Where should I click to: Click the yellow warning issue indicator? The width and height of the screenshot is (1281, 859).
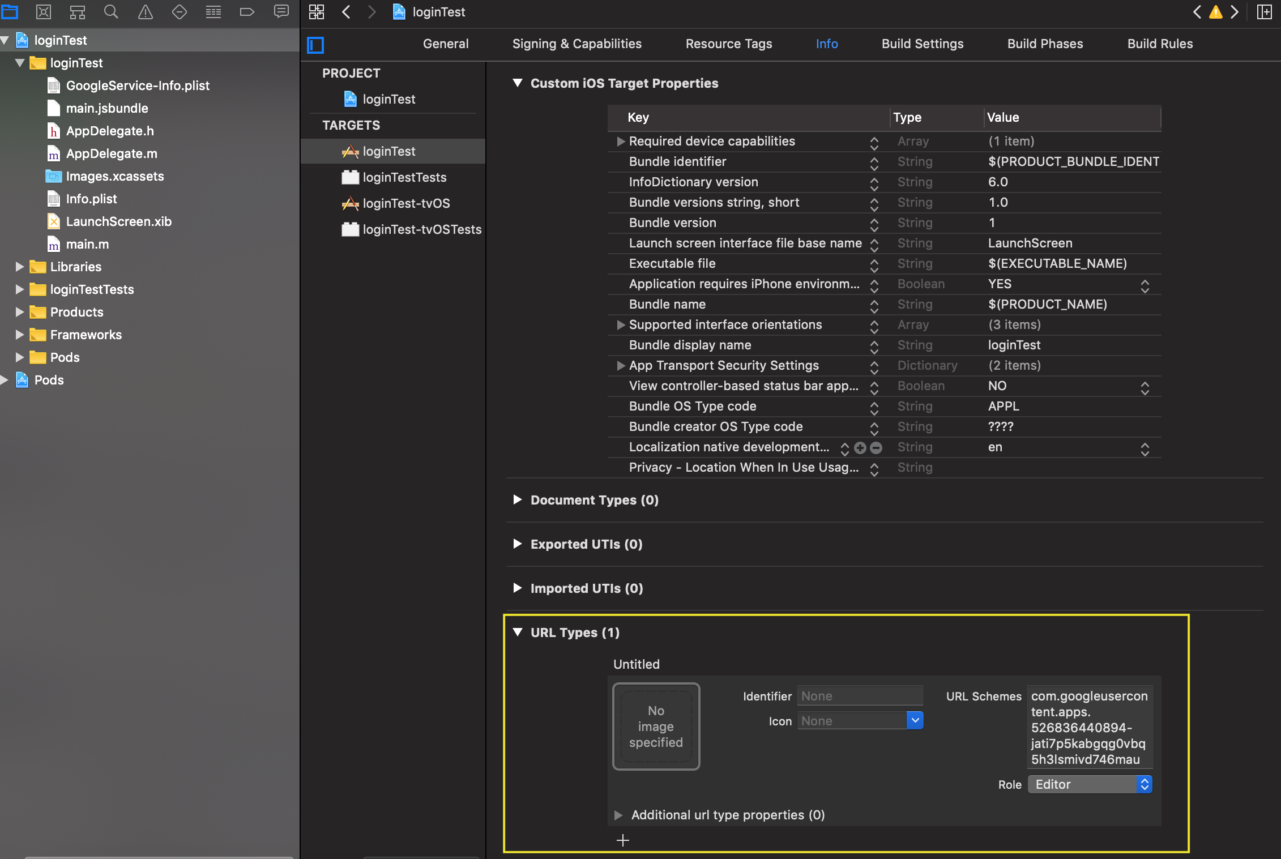tap(1215, 12)
